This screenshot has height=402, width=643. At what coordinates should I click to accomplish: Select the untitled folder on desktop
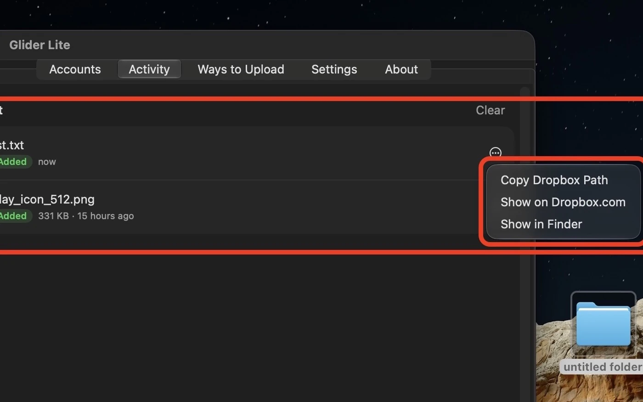(x=603, y=324)
